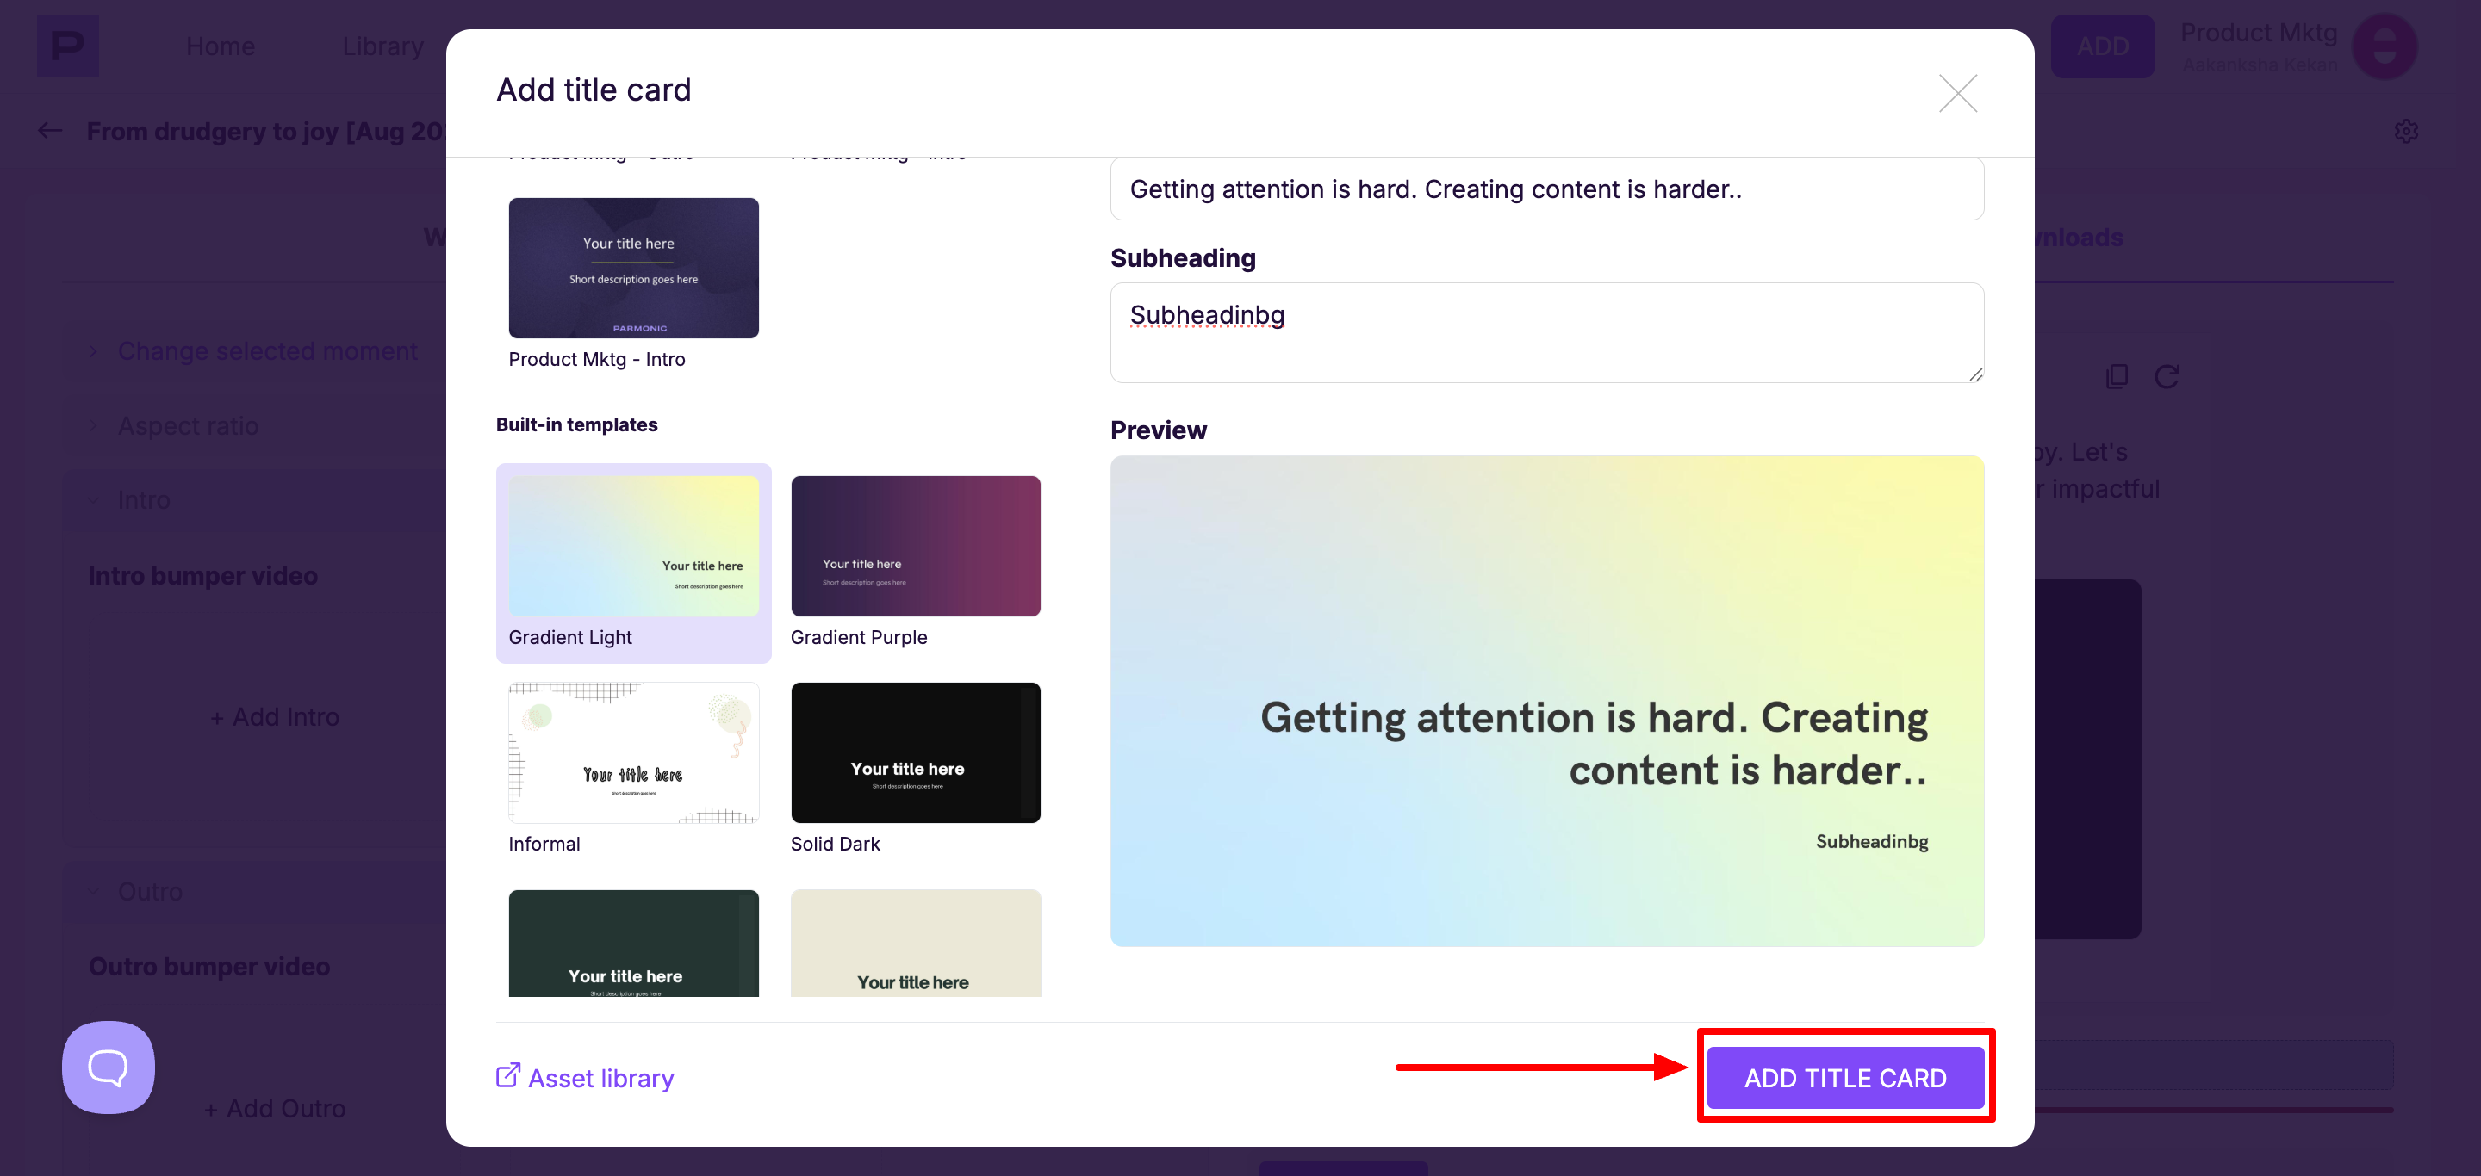Click the copy icon in the background panel
The width and height of the screenshot is (2481, 1176).
coord(2116,376)
